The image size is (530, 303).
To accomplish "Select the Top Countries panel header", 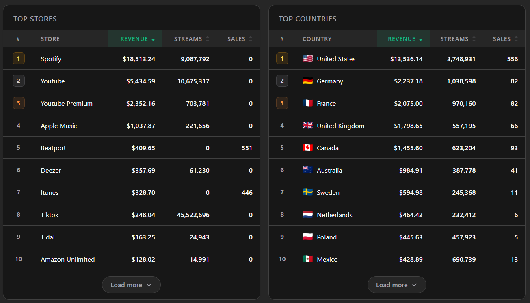I will tap(307, 19).
